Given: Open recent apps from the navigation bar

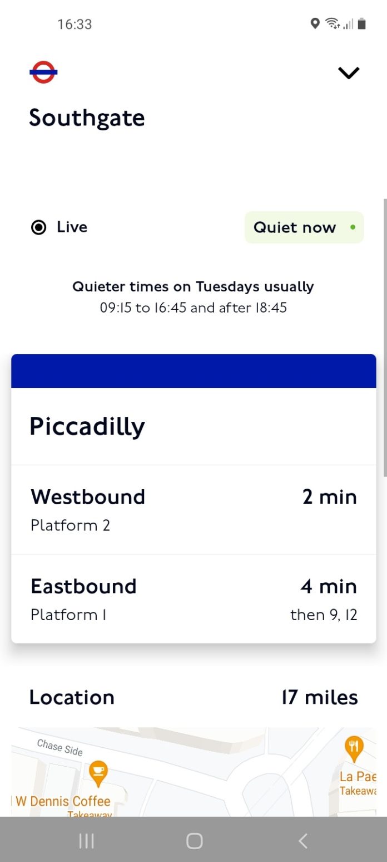Looking at the screenshot, I should [86, 841].
